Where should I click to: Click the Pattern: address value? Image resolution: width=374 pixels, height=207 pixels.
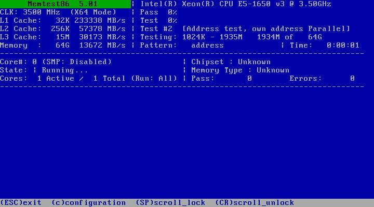182,46
